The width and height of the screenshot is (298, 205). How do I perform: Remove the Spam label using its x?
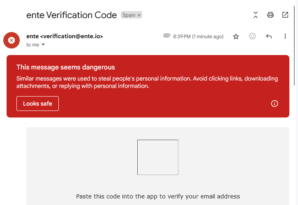pyautogui.click(x=139, y=15)
